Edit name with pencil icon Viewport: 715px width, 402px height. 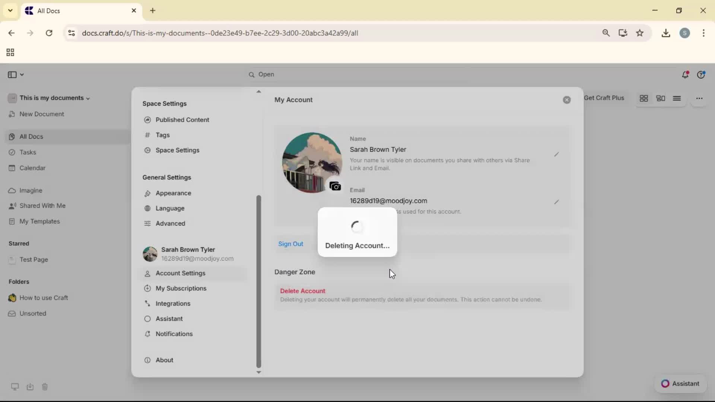556,154
